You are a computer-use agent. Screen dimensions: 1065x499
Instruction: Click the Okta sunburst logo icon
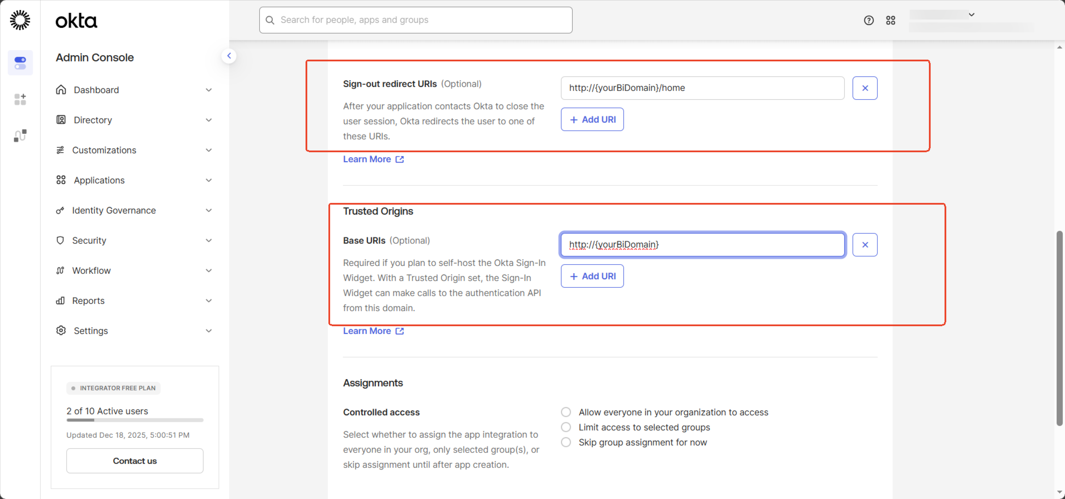20,20
